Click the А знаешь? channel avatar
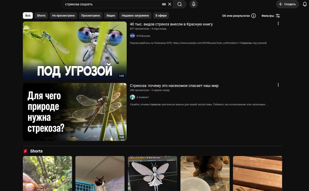 click(132, 97)
